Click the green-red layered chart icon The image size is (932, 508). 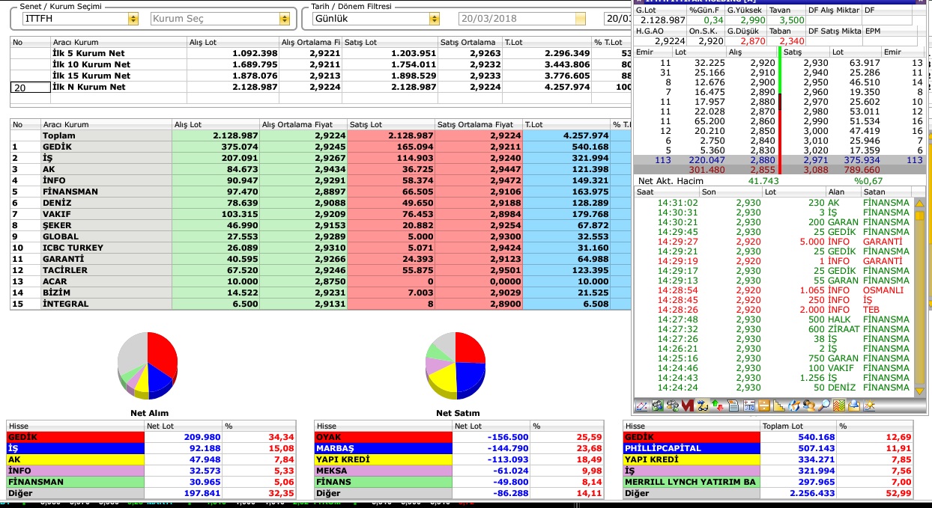click(x=840, y=406)
